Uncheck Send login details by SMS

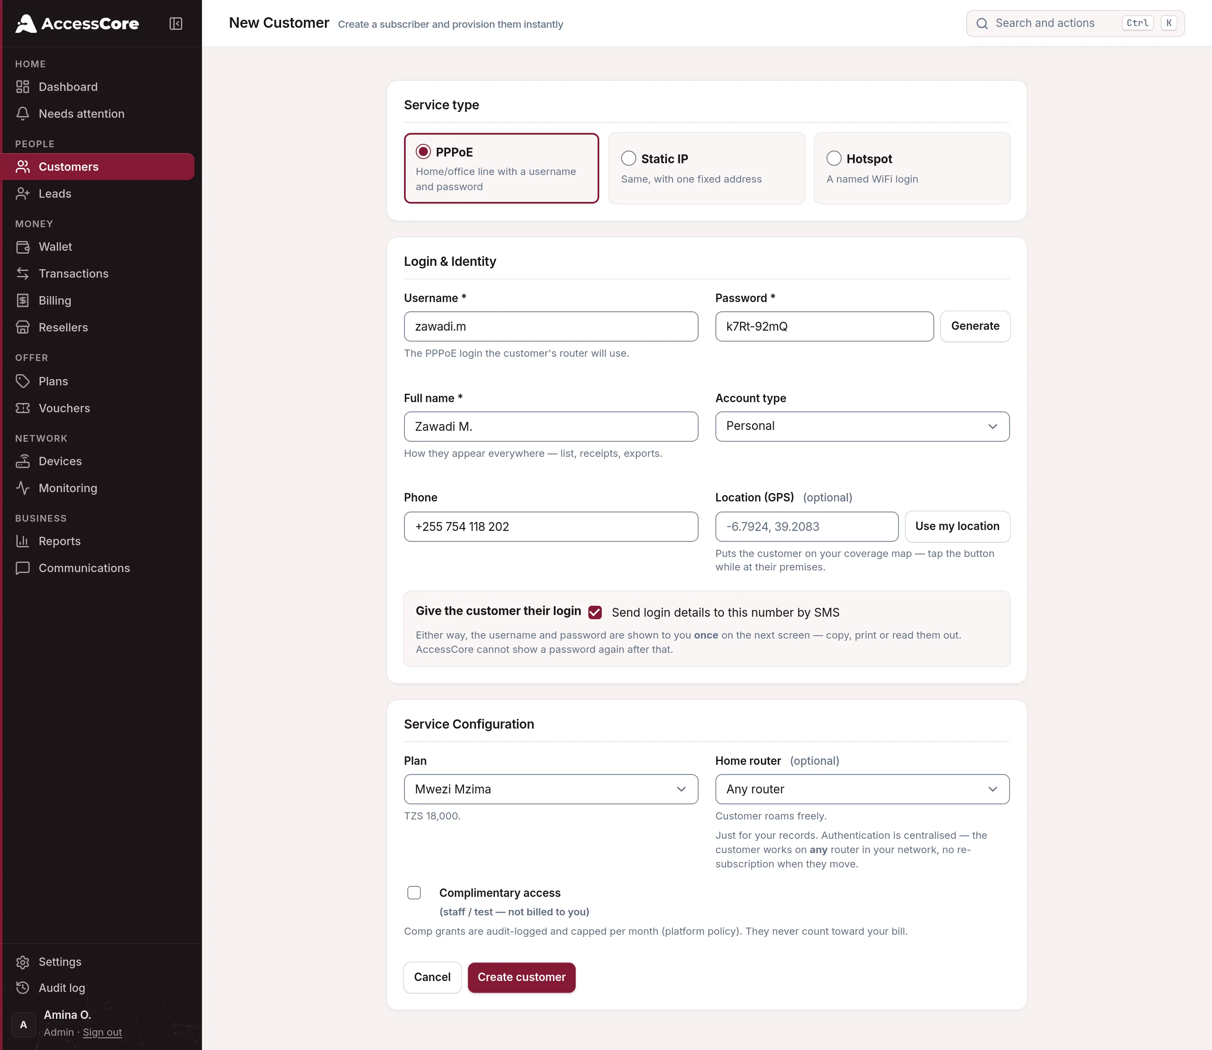595,612
